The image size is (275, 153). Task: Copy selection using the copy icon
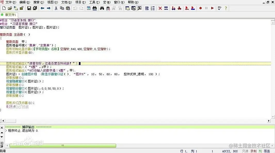pyautogui.click(x=62, y=8)
